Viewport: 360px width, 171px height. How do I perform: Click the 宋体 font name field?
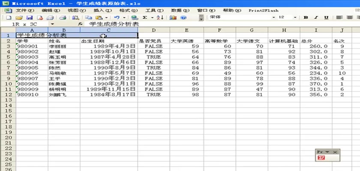point(240,18)
